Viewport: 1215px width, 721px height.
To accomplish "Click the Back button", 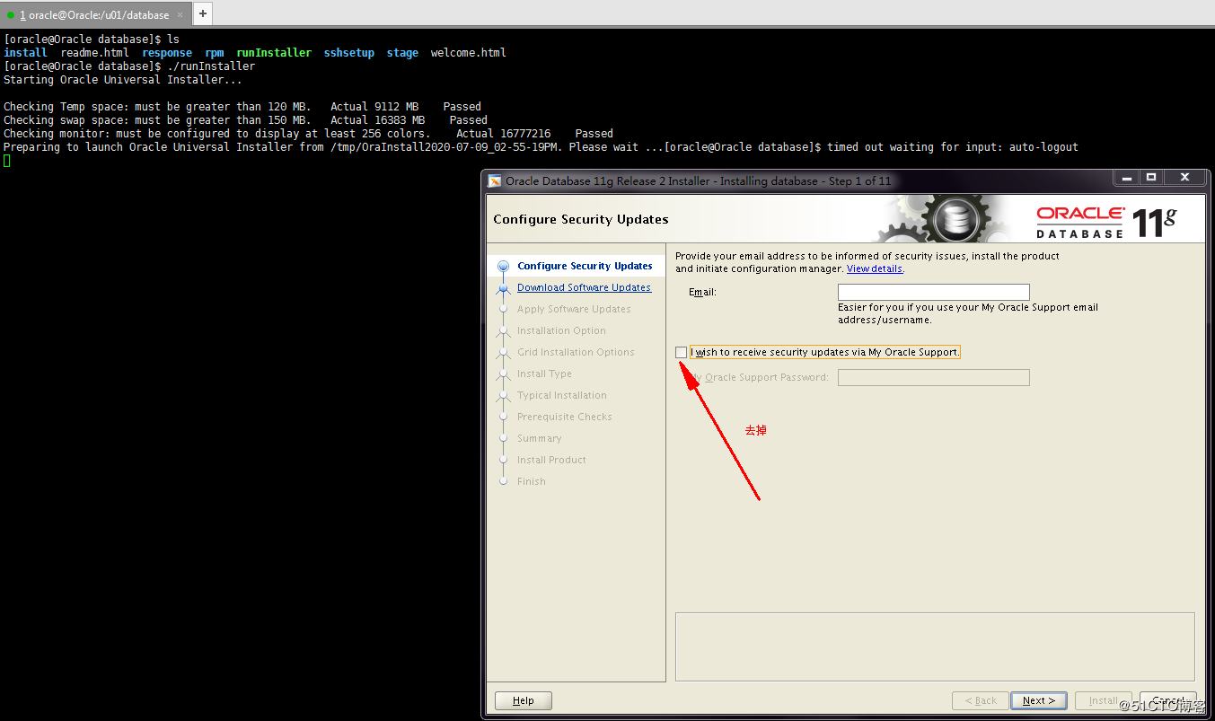I will pos(980,700).
